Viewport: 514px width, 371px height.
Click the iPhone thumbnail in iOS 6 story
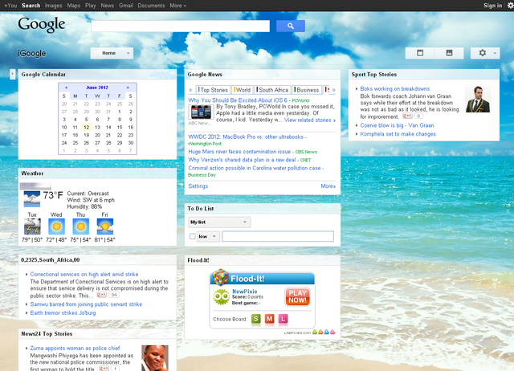(201, 112)
